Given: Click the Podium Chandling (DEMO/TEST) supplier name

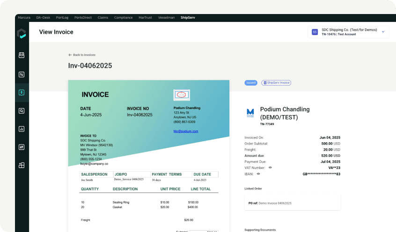Looking at the screenshot, I should point(285,113).
